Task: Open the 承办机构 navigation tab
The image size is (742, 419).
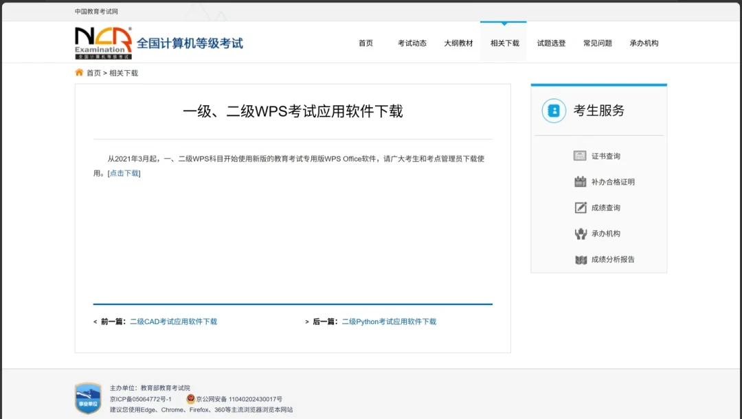Action: point(644,43)
